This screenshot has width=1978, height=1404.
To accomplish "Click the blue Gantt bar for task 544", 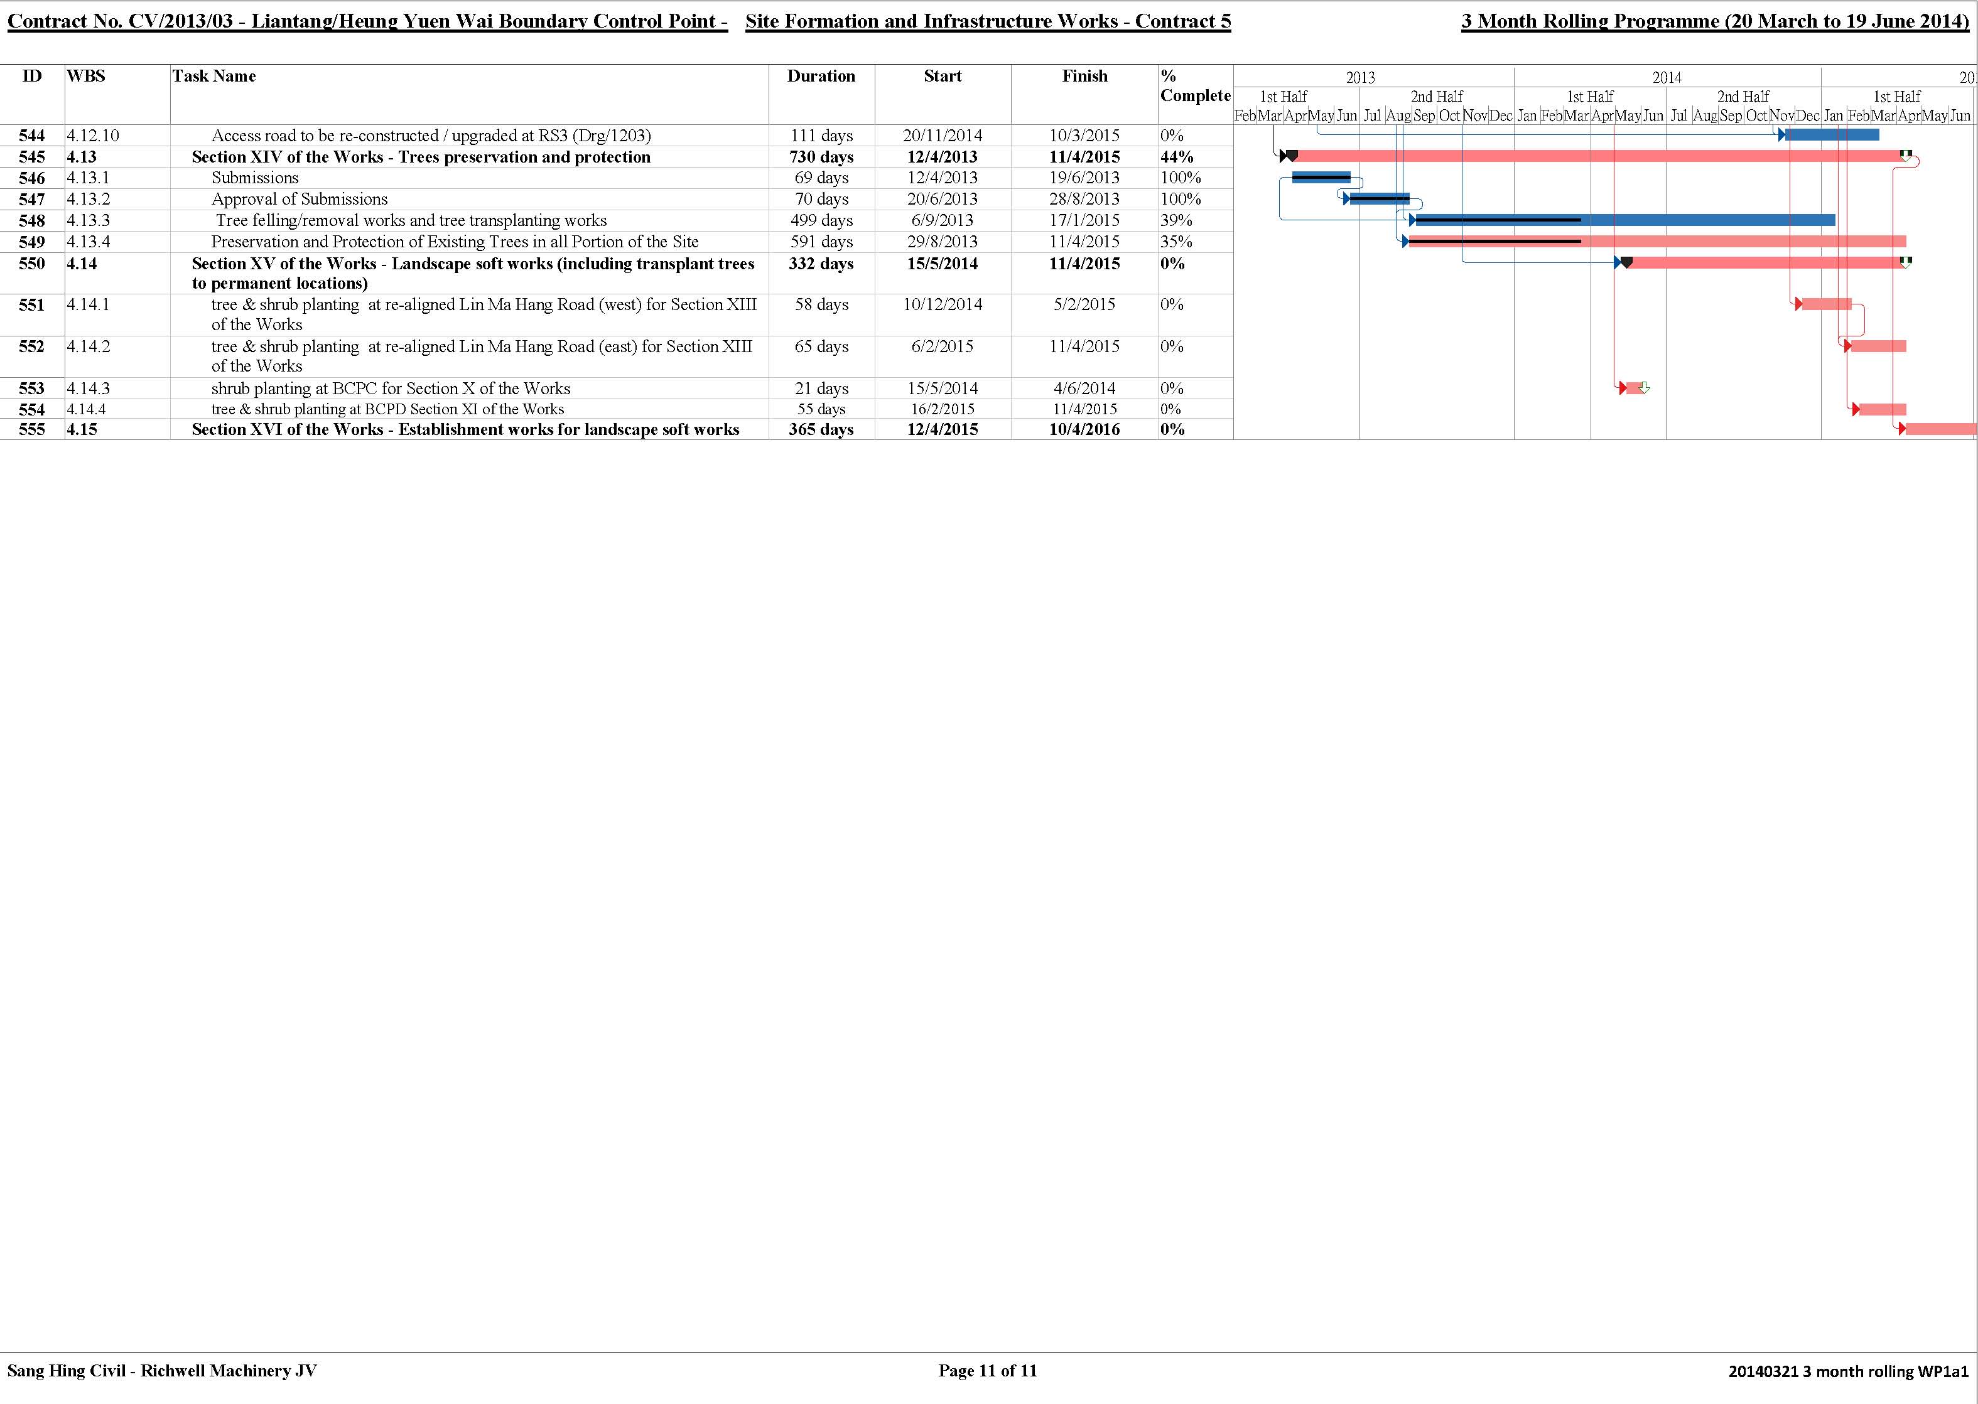I will [1832, 135].
